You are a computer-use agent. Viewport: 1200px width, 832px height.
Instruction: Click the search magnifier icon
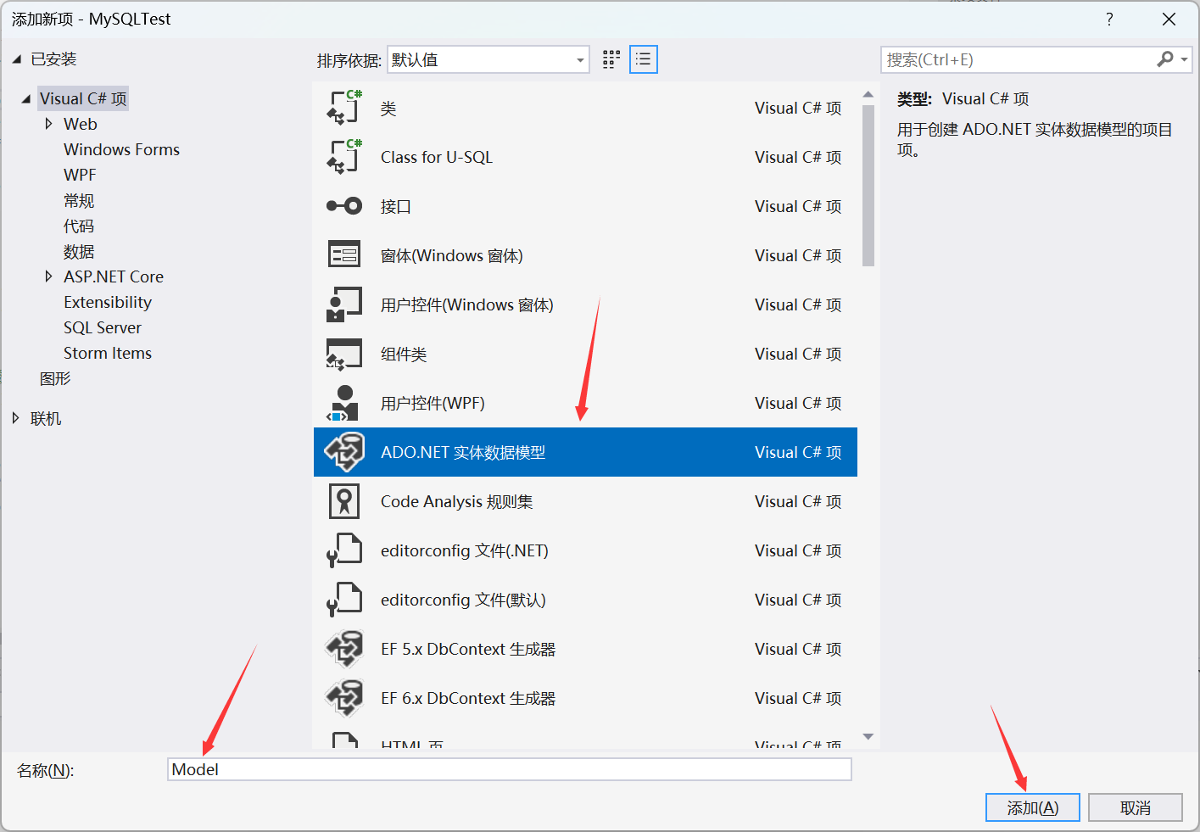(1165, 59)
